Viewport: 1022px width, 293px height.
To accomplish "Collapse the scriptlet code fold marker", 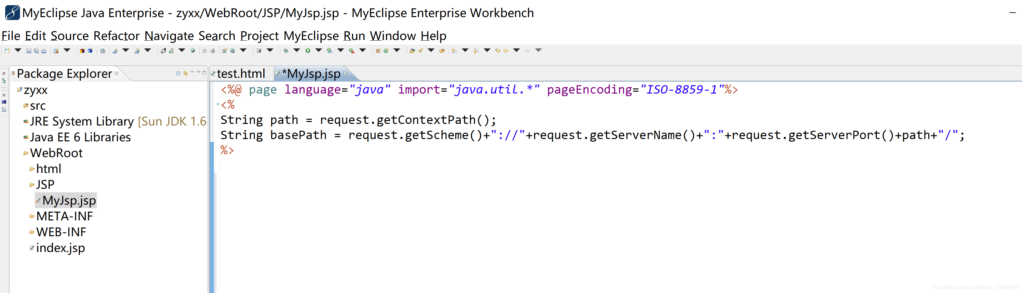I will tap(218, 104).
